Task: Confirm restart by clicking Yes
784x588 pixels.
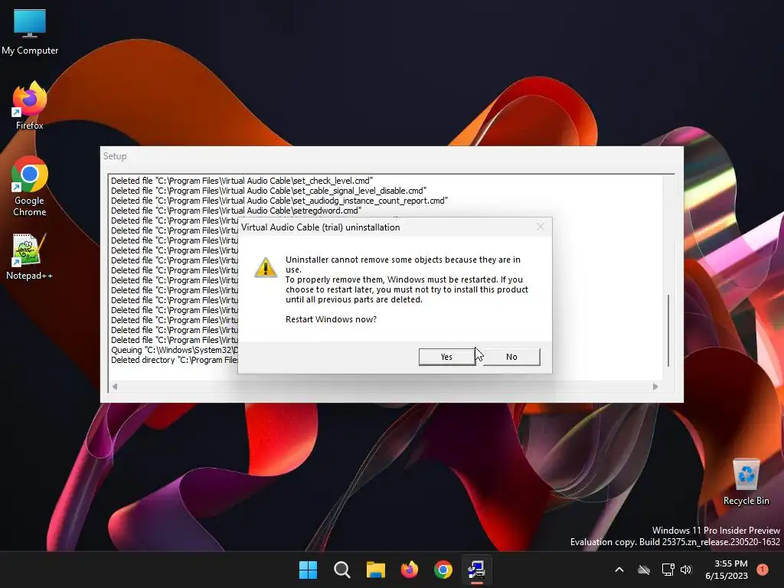Action: point(446,357)
